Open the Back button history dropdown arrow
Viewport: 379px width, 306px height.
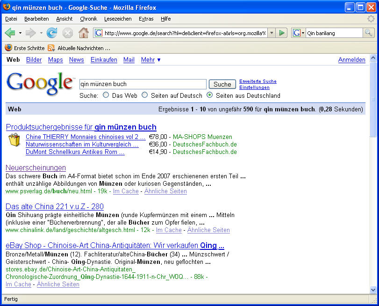[20, 33]
